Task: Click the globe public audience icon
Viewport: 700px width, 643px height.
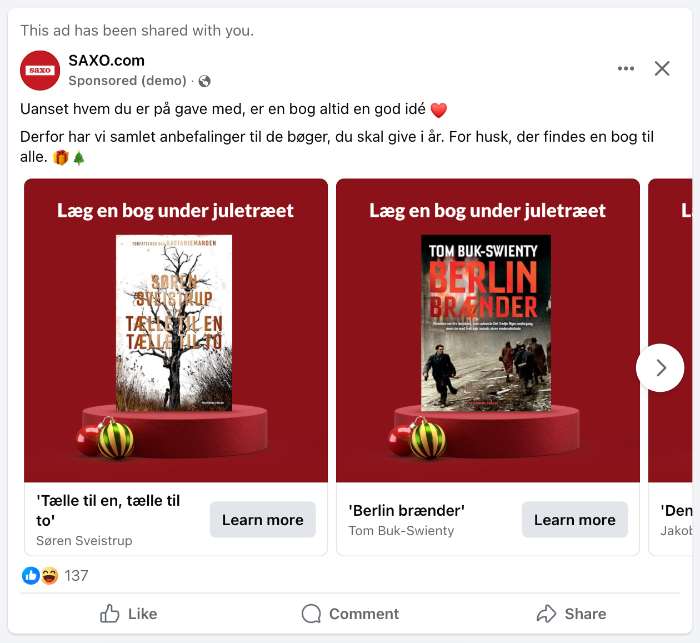Action: [x=204, y=81]
